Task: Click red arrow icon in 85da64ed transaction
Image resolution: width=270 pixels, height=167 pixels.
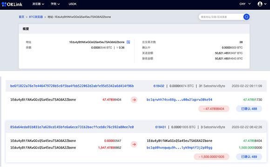Action: [134, 144]
